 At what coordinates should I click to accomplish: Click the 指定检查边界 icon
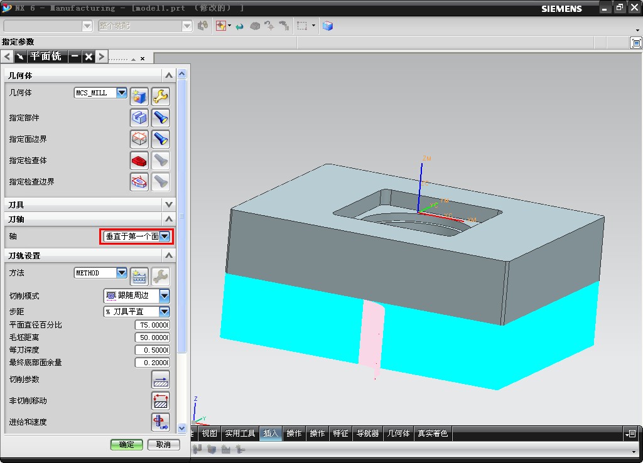(139, 182)
